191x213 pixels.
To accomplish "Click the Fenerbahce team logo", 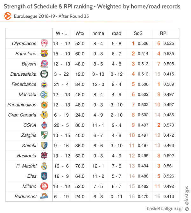I will pos(44,84).
